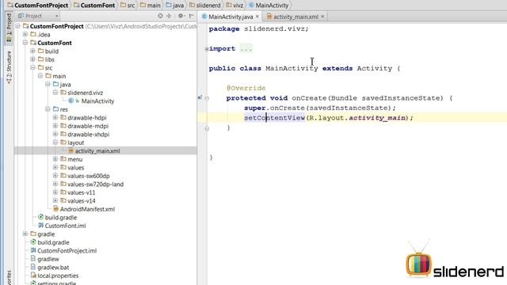This screenshot has width=507, height=285.
Task: Expand the drawable-mdpi folder
Action: coord(55,126)
